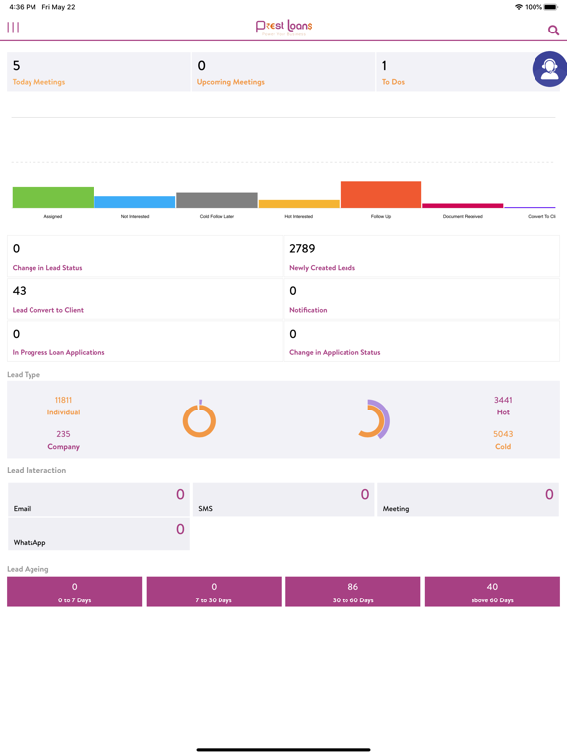Select the 0 to 7 Days ageing tile
The height and width of the screenshot is (756, 567).
[74, 592]
